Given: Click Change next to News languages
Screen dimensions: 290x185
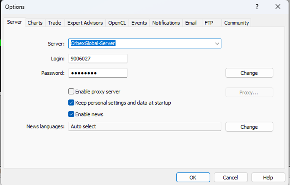Looking at the screenshot, I should coord(249,127).
